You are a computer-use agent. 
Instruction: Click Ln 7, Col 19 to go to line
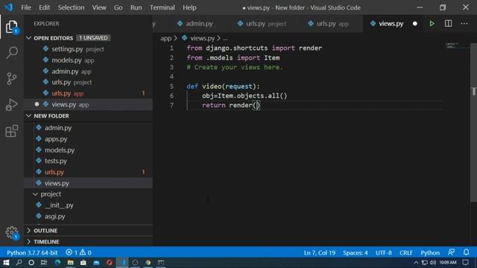(320, 252)
